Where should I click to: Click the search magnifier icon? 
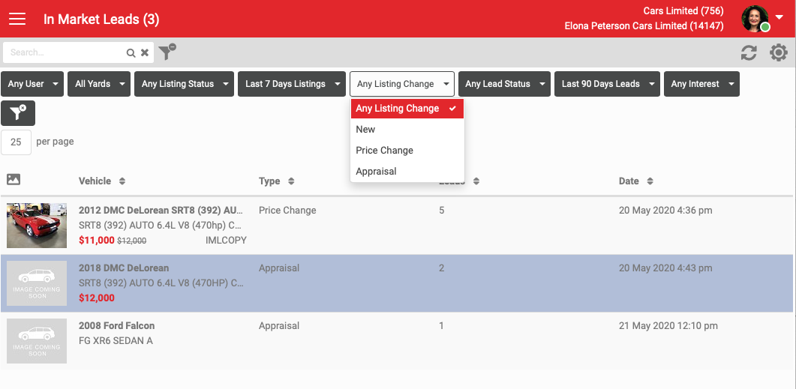[131, 52]
